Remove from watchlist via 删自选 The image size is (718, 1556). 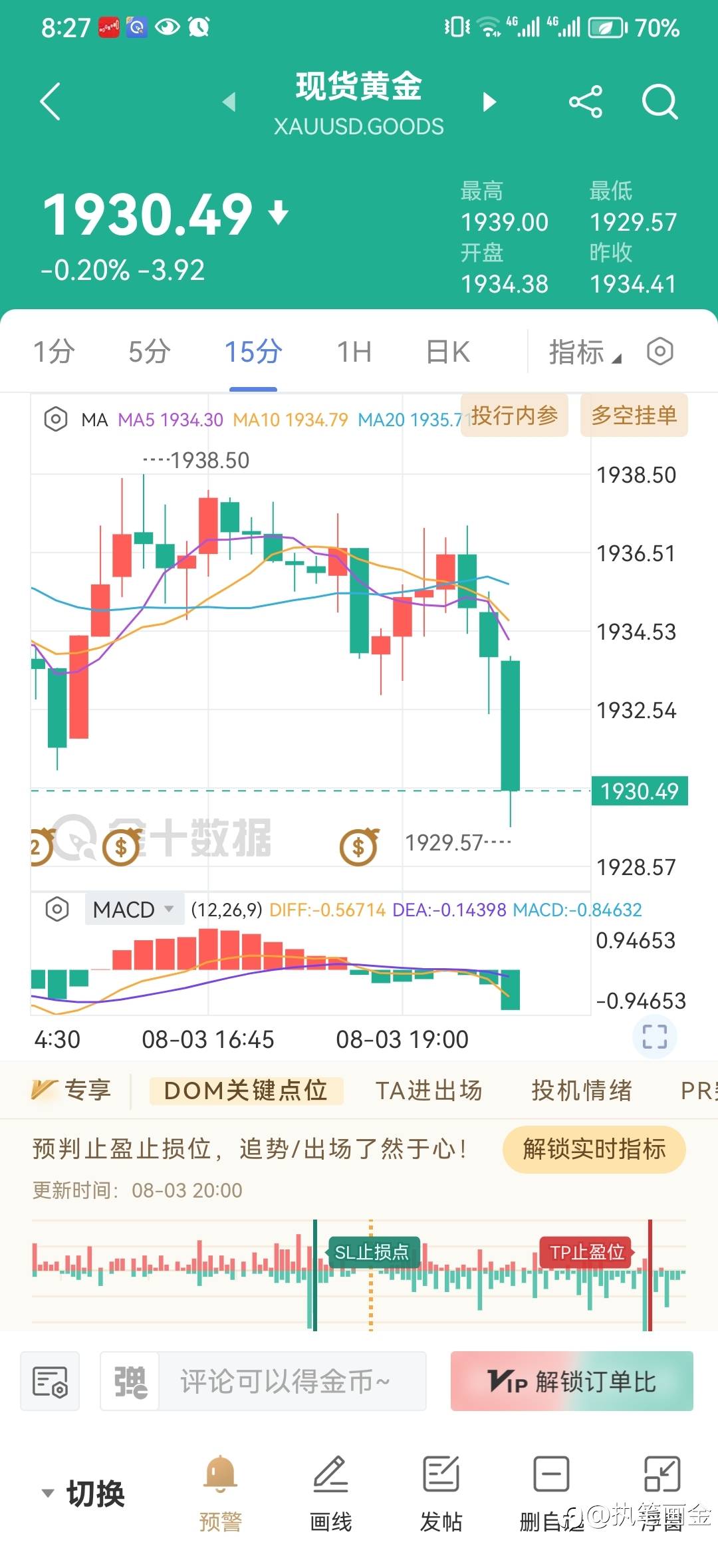click(x=551, y=1493)
